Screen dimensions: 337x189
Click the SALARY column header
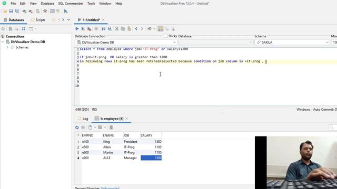151,135
